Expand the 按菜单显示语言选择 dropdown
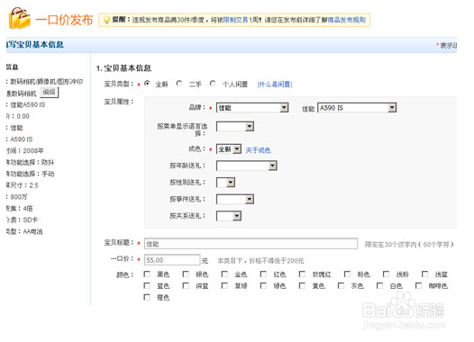 (x=235, y=127)
